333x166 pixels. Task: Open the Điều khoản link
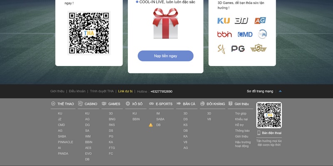tap(77, 91)
